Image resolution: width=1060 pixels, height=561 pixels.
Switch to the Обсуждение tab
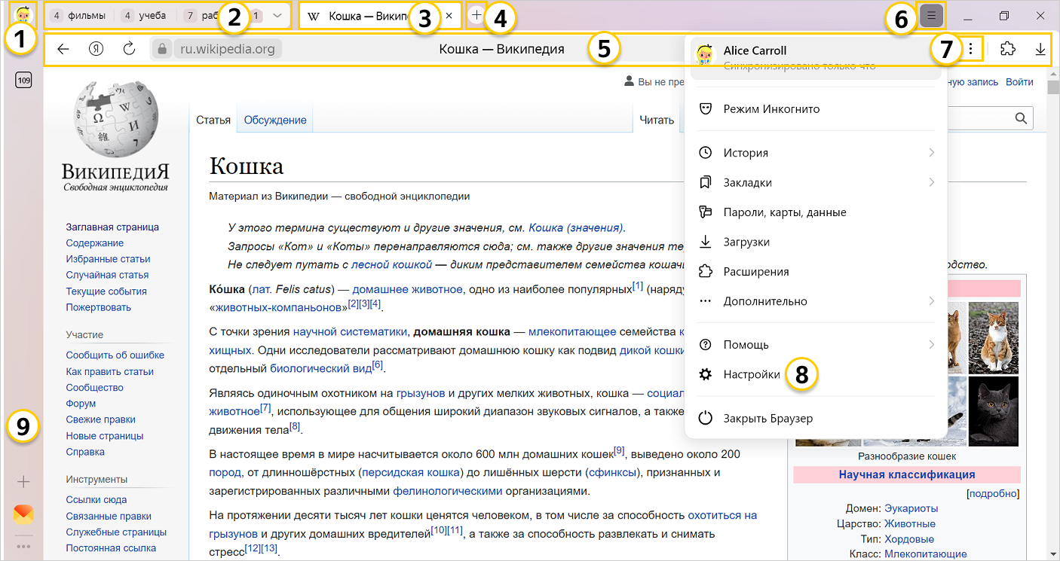[x=274, y=120]
